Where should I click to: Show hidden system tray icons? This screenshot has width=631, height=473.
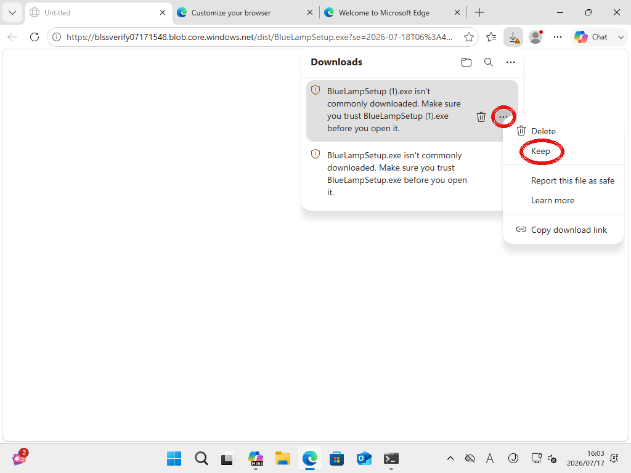click(450, 458)
